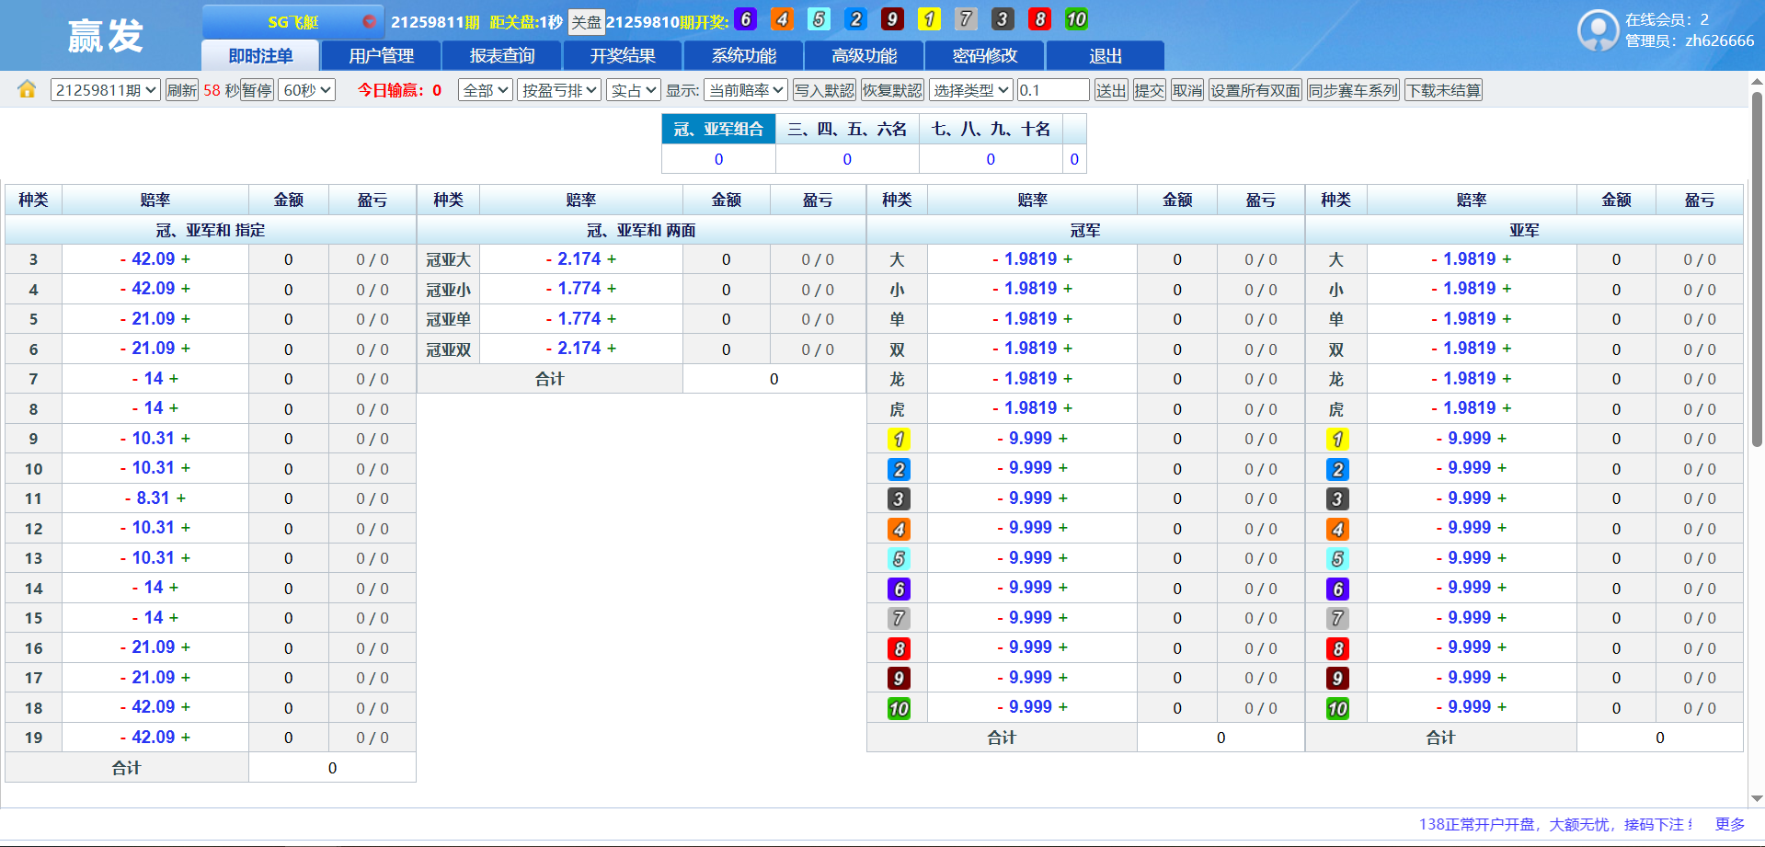Screen dimensions: 1765x847
Task: Pause auto-refresh with the 暂停 button
Action: 258,90
